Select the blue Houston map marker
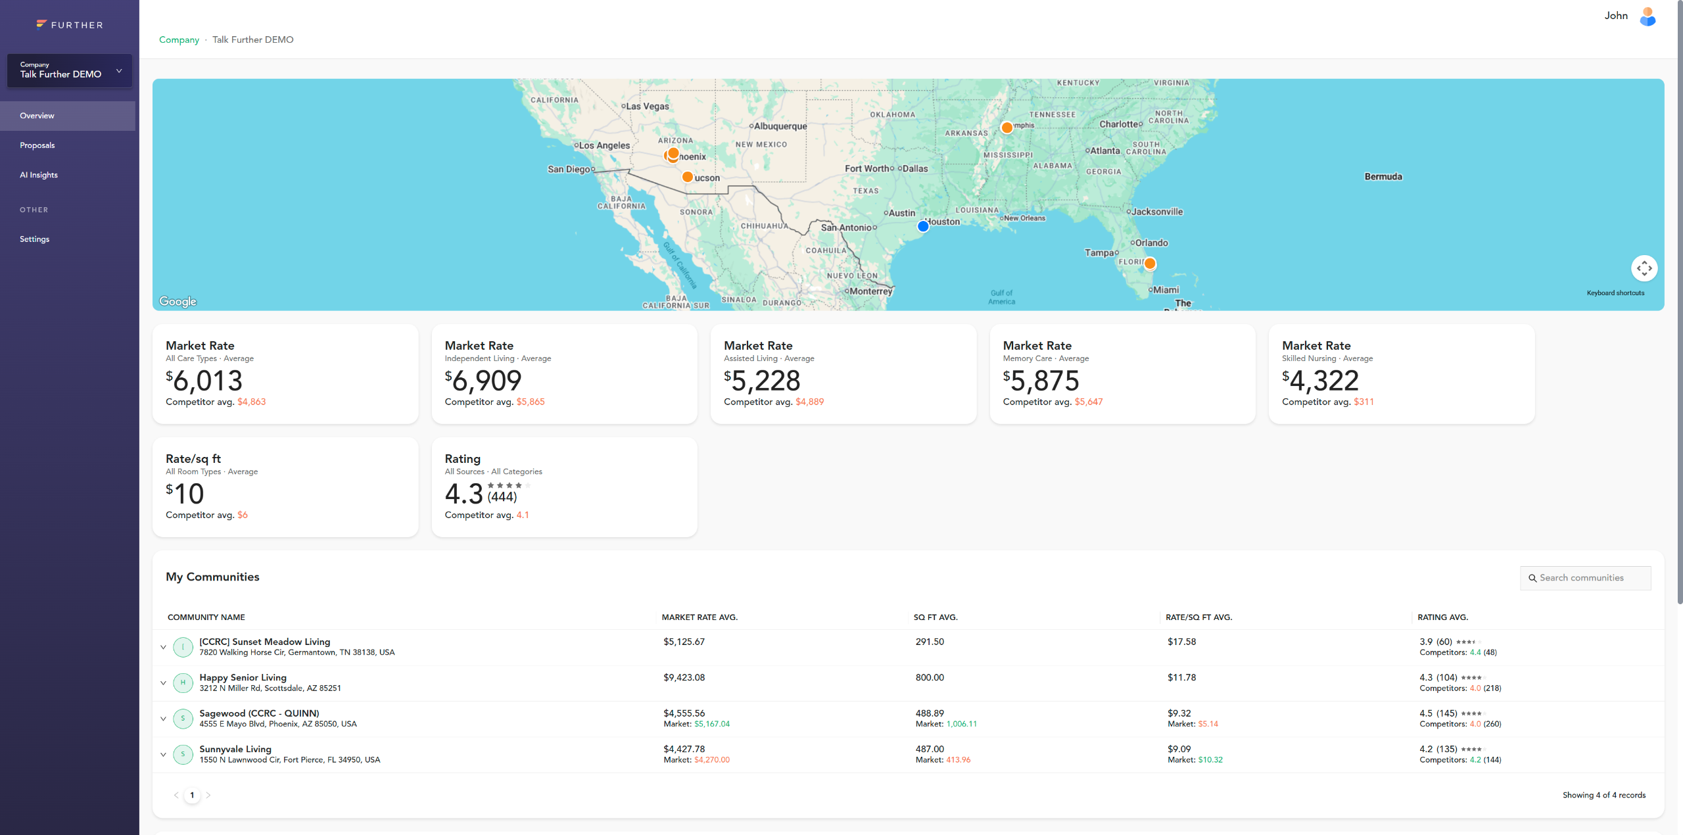1683x835 pixels. (922, 226)
